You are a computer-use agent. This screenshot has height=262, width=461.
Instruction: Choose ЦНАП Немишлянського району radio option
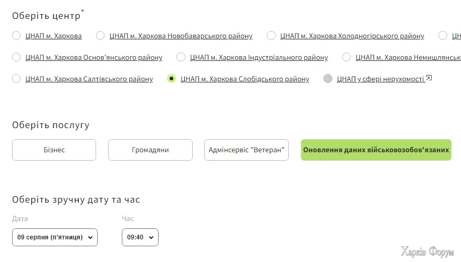[x=347, y=57]
